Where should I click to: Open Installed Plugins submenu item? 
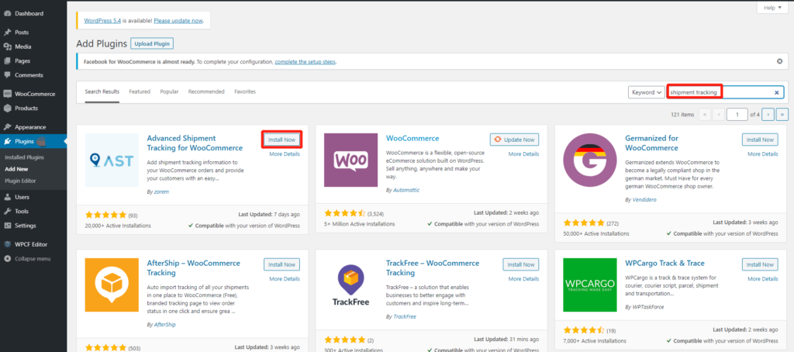tap(24, 157)
